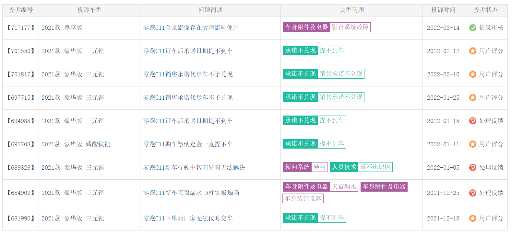Open complaint number 702550

21,51
